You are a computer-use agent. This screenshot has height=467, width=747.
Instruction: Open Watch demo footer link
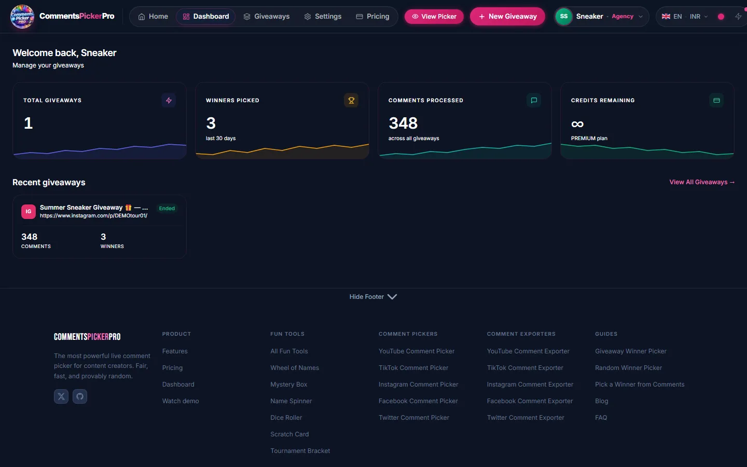coord(181,401)
